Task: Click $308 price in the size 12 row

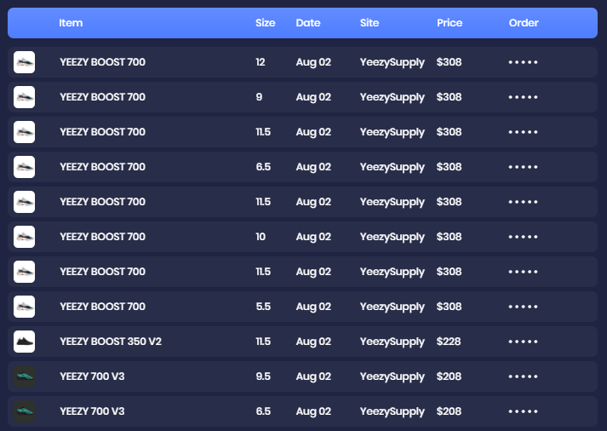Action: pos(449,62)
